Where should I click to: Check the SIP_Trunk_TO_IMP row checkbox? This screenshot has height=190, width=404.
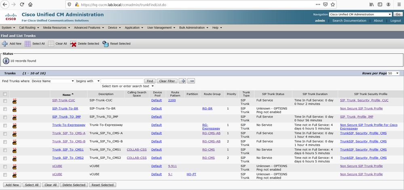point(5,117)
